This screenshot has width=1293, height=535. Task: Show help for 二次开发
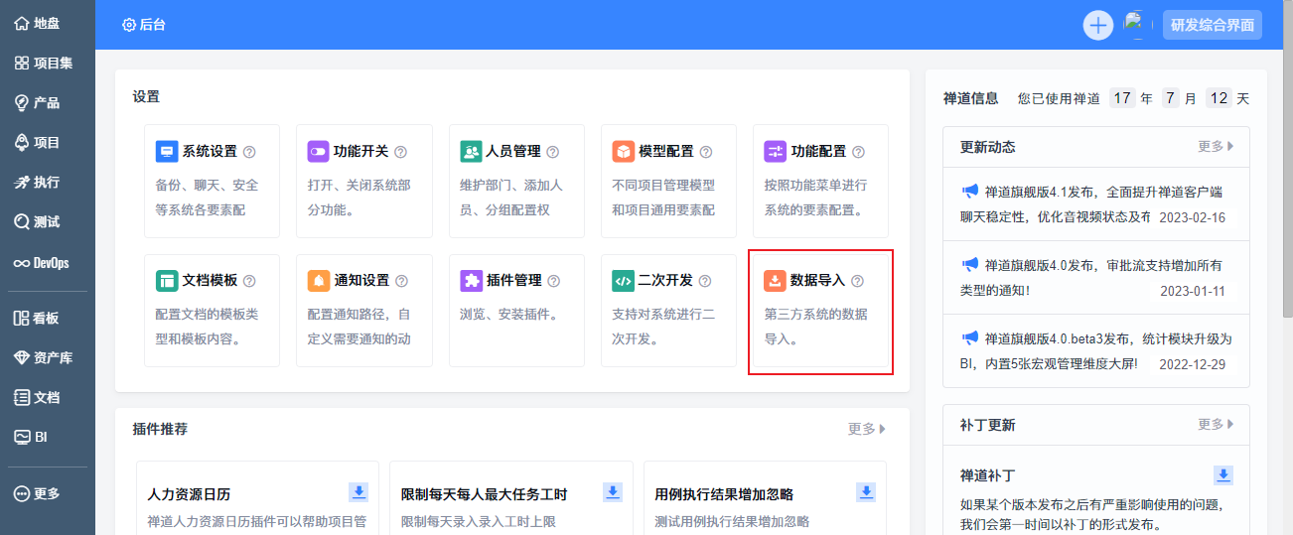[x=706, y=281]
